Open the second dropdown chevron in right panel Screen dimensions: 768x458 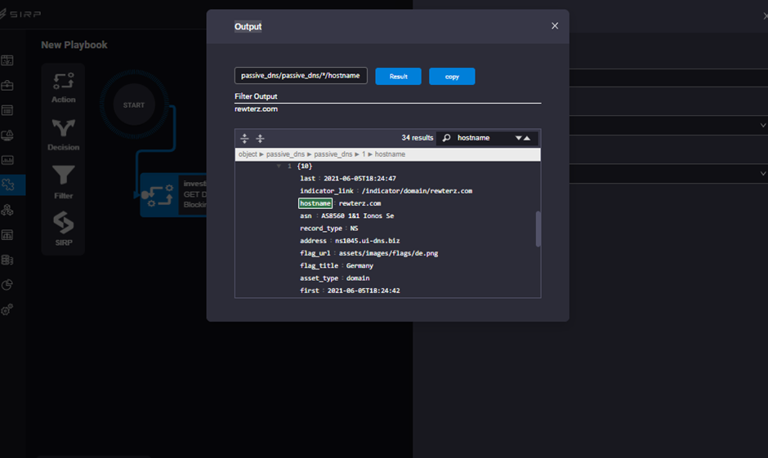[762, 173]
